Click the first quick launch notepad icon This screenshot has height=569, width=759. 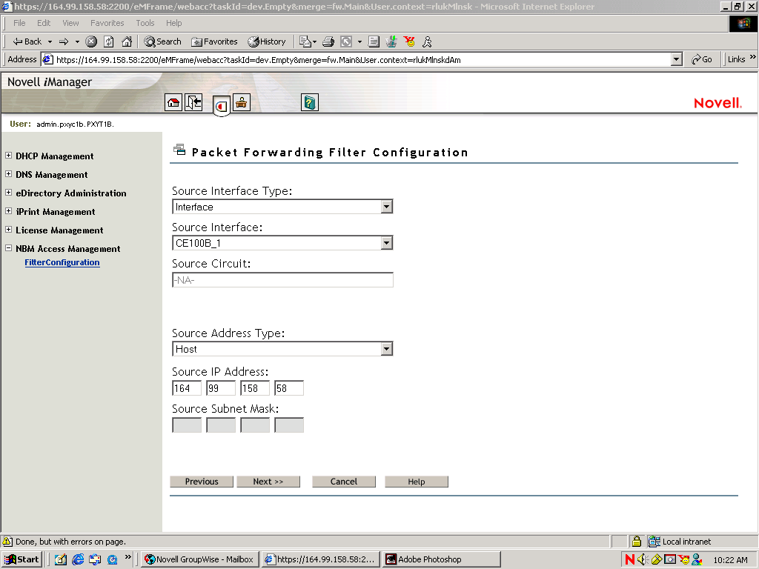61,559
